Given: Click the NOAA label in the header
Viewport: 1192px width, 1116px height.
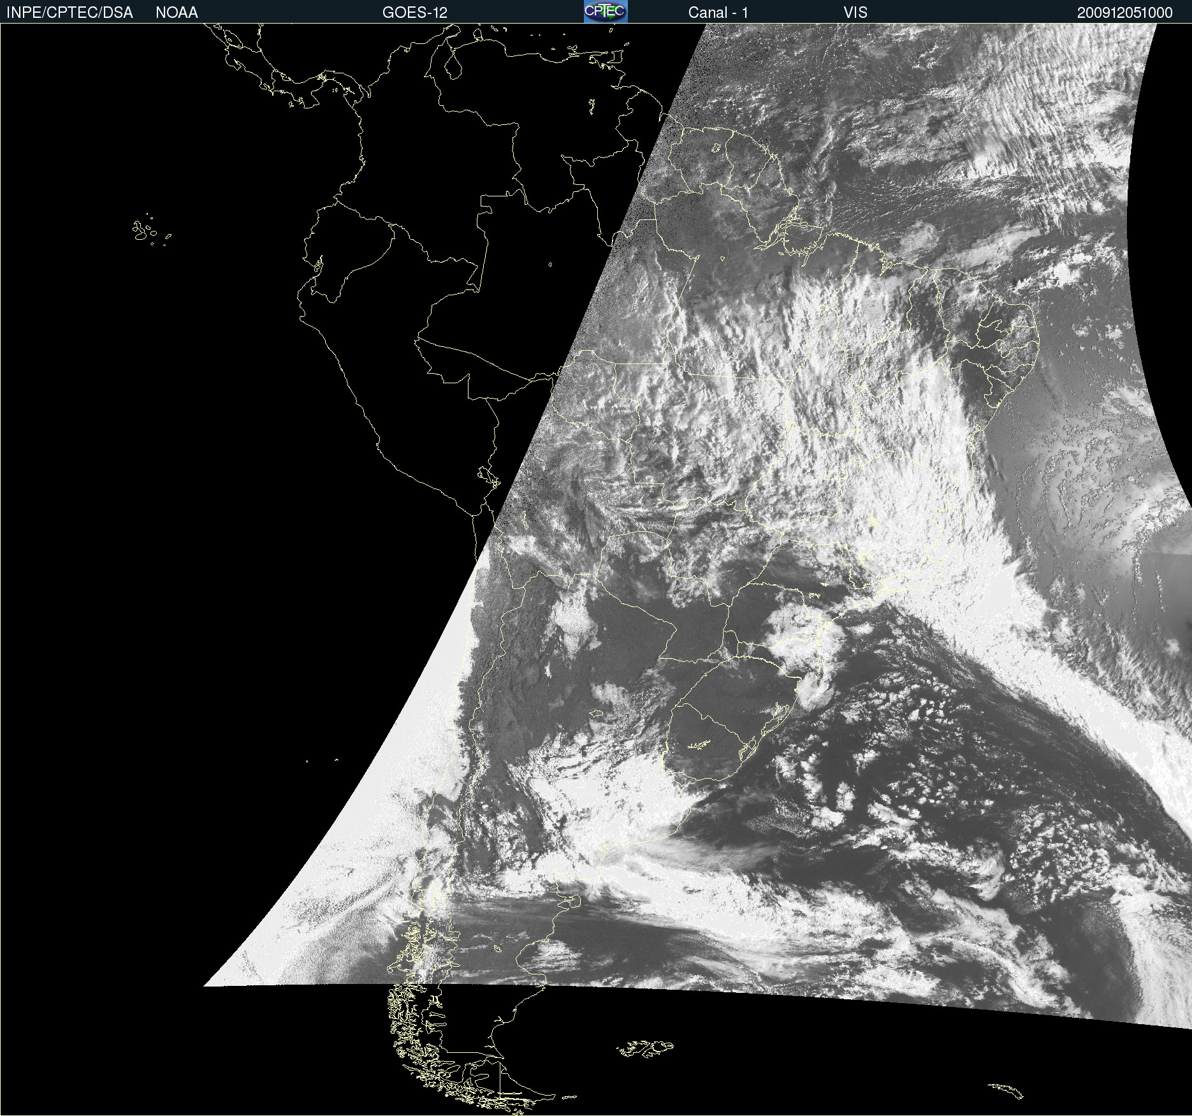Looking at the screenshot, I should coord(177,13).
